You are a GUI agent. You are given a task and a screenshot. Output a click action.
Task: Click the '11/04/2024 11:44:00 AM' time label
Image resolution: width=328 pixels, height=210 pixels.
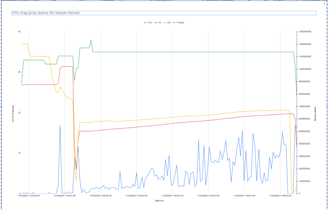pos(245,196)
